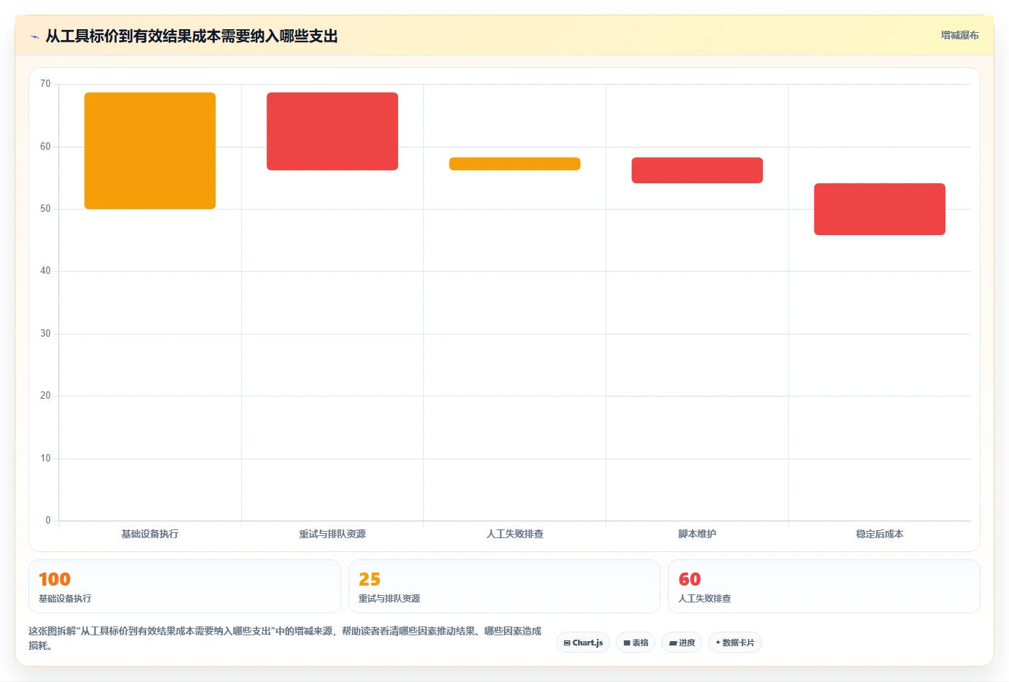Open the data card showing 100
This screenshot has height=682, width=1009.
coord(185,586)
